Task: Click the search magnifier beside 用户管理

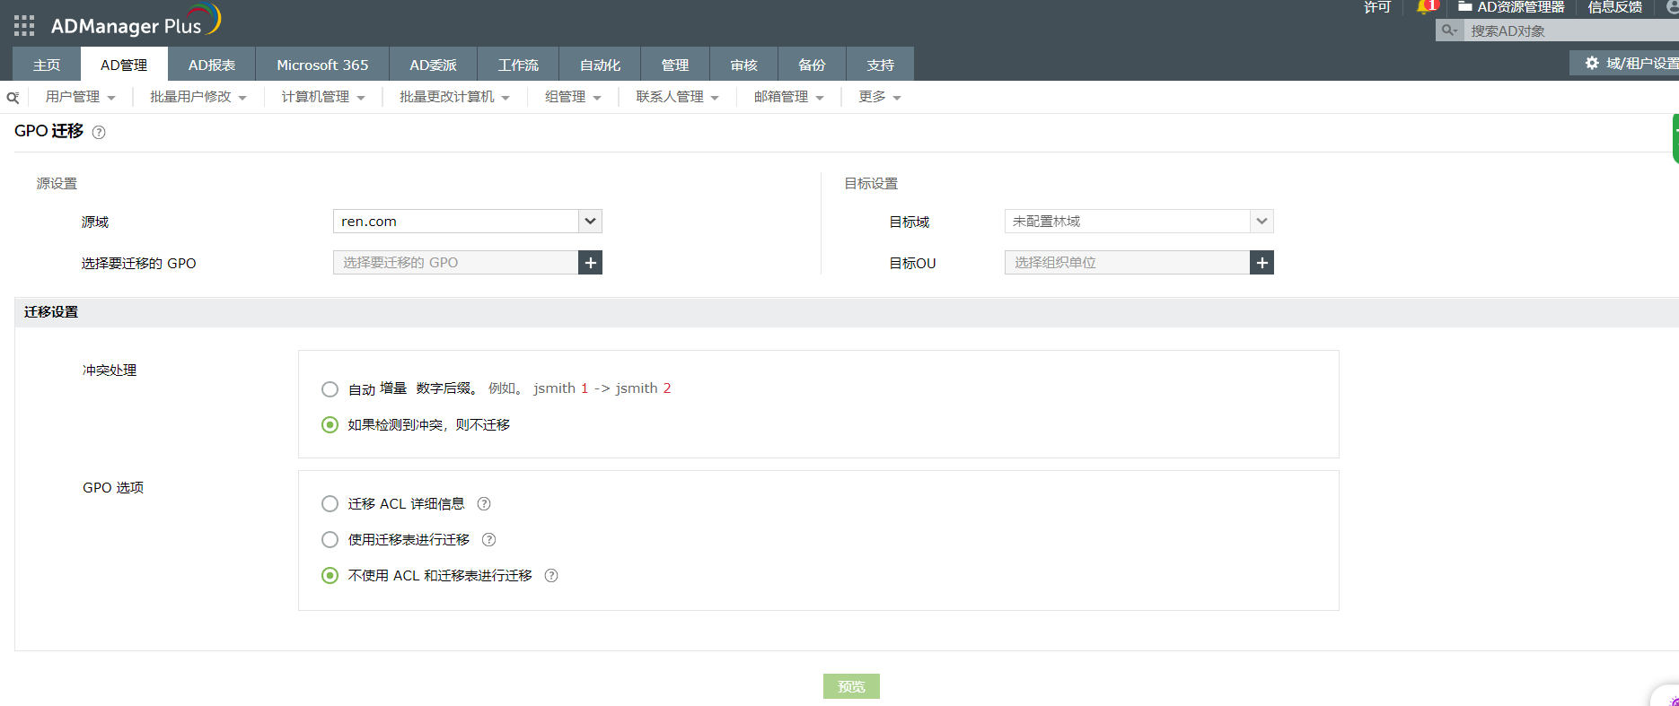Action: click(13, 97)
